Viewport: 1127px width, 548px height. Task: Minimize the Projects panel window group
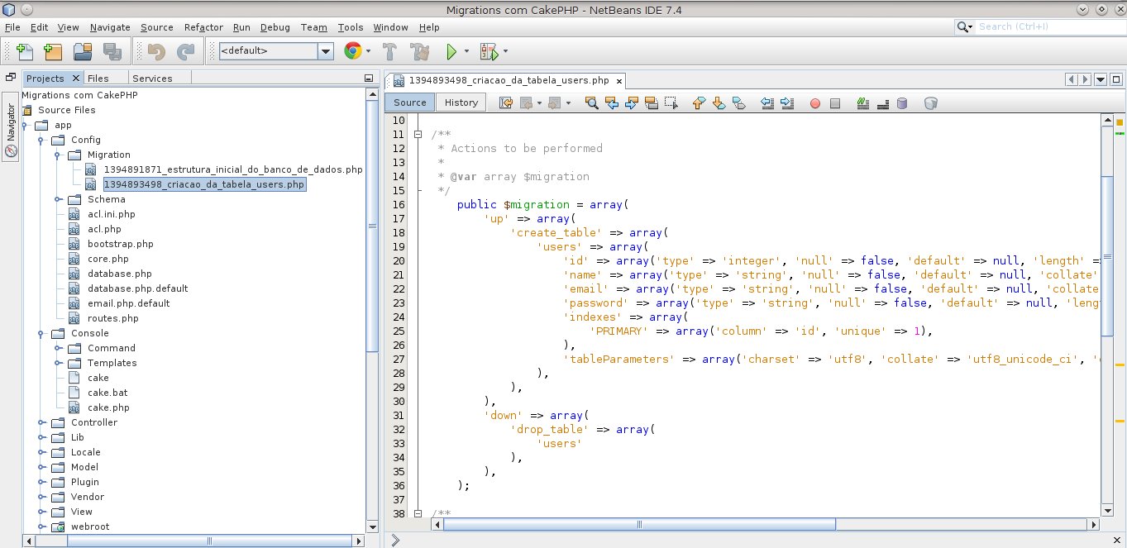pos(369,79)
